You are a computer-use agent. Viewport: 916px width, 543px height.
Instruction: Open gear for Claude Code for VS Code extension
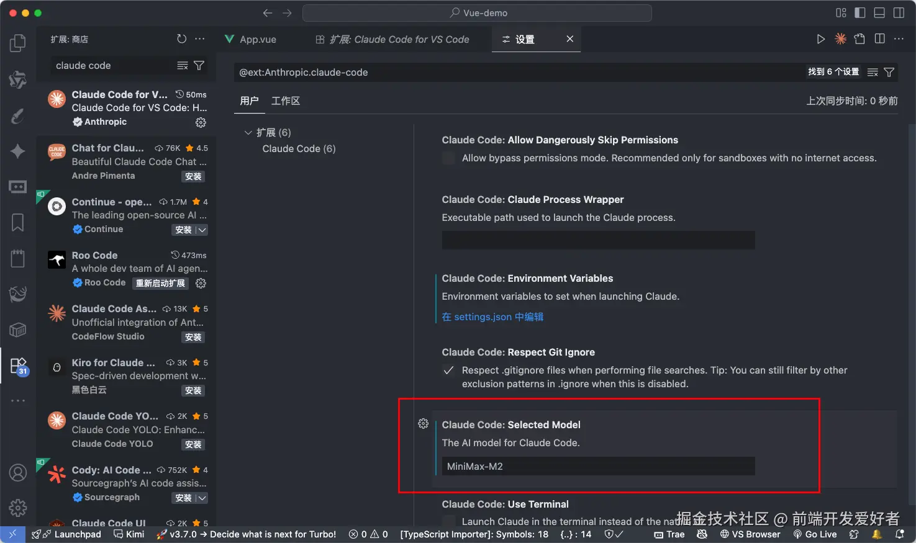(201, 122)
